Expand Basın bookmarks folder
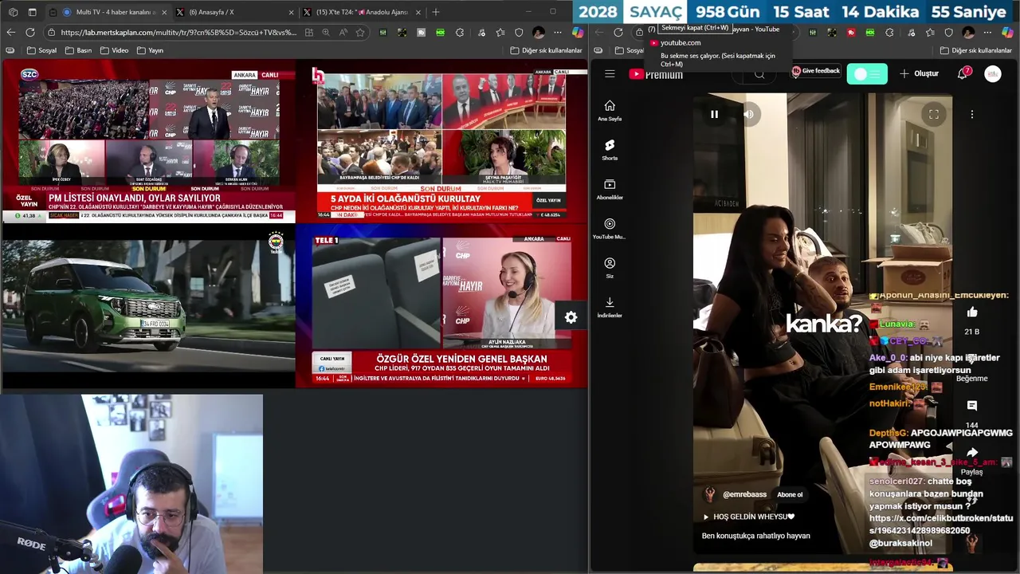 click(x=78, y=50)
